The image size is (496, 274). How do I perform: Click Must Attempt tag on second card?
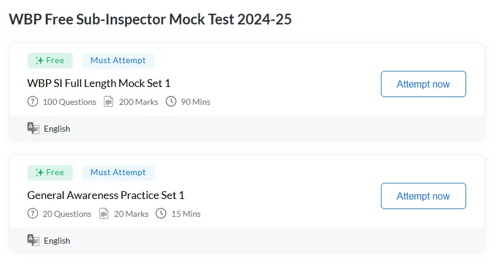[x=118, y=172]
